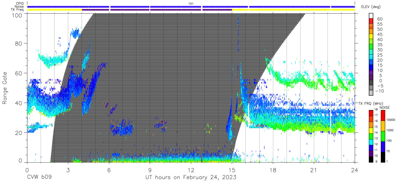Click the '45' value on ELEV scale

click(x=380, y=35)
